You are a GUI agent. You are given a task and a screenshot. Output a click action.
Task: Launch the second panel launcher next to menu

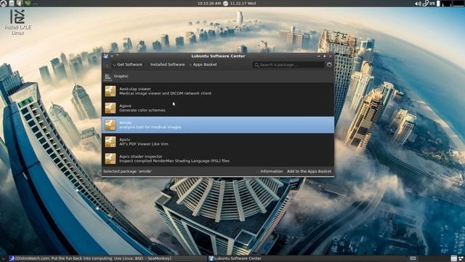[x=12, y=3]
